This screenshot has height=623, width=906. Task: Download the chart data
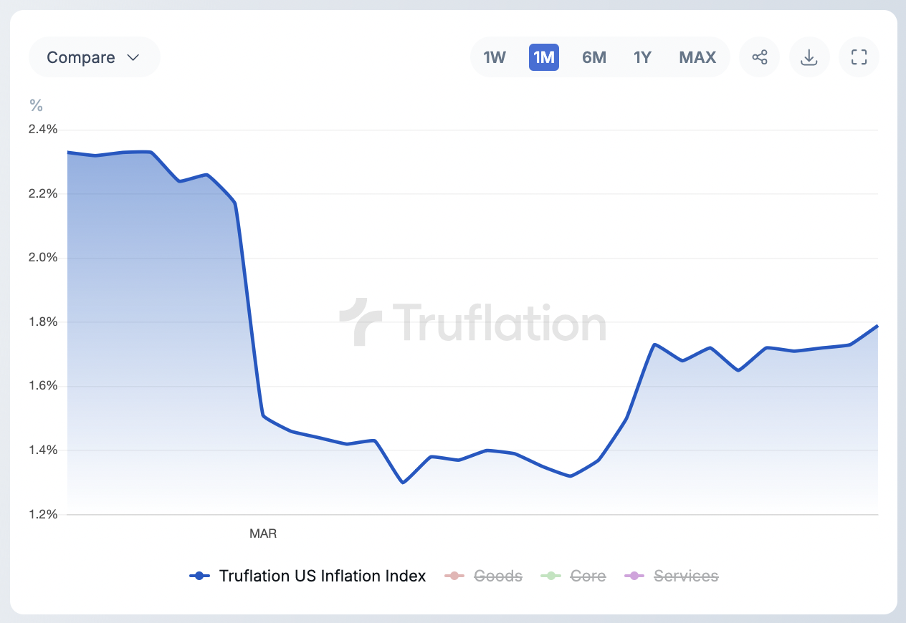[809, 57]
